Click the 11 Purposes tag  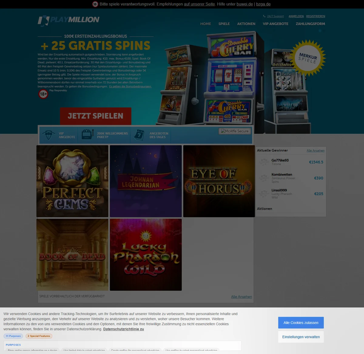pos(13,336)
